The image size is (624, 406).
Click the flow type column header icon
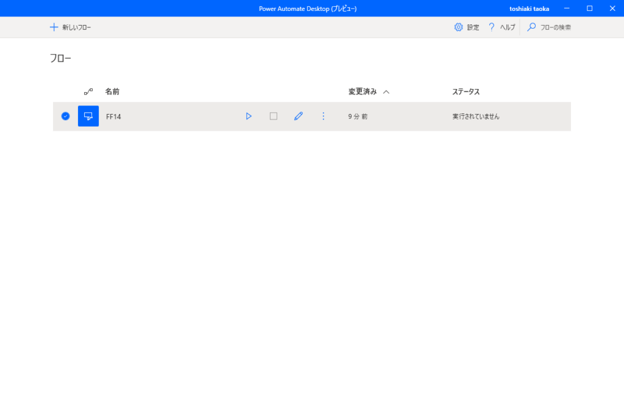[88, 92]
